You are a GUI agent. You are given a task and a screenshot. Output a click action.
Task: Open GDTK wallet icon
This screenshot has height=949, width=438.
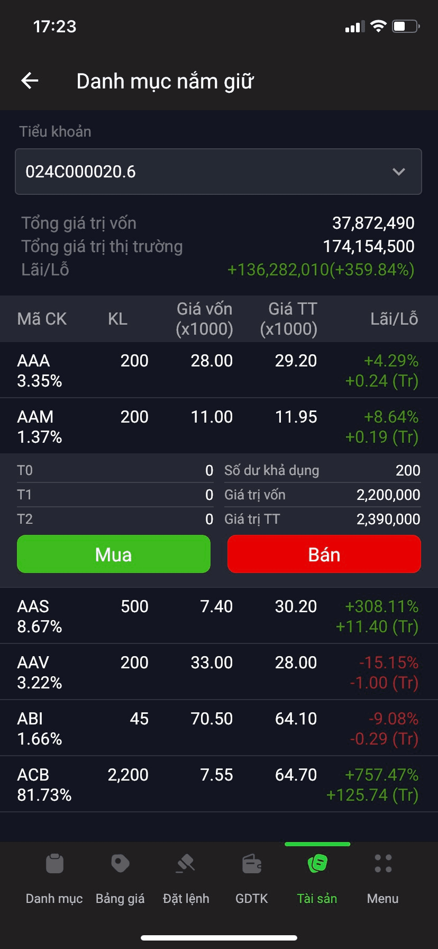(252, 864)
